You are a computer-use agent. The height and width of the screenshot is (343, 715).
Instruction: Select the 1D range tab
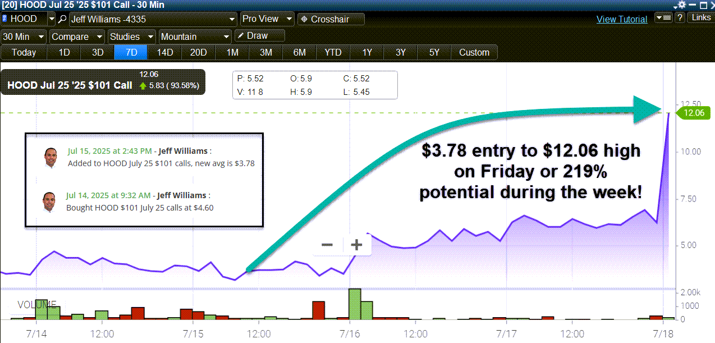point(65,52)
